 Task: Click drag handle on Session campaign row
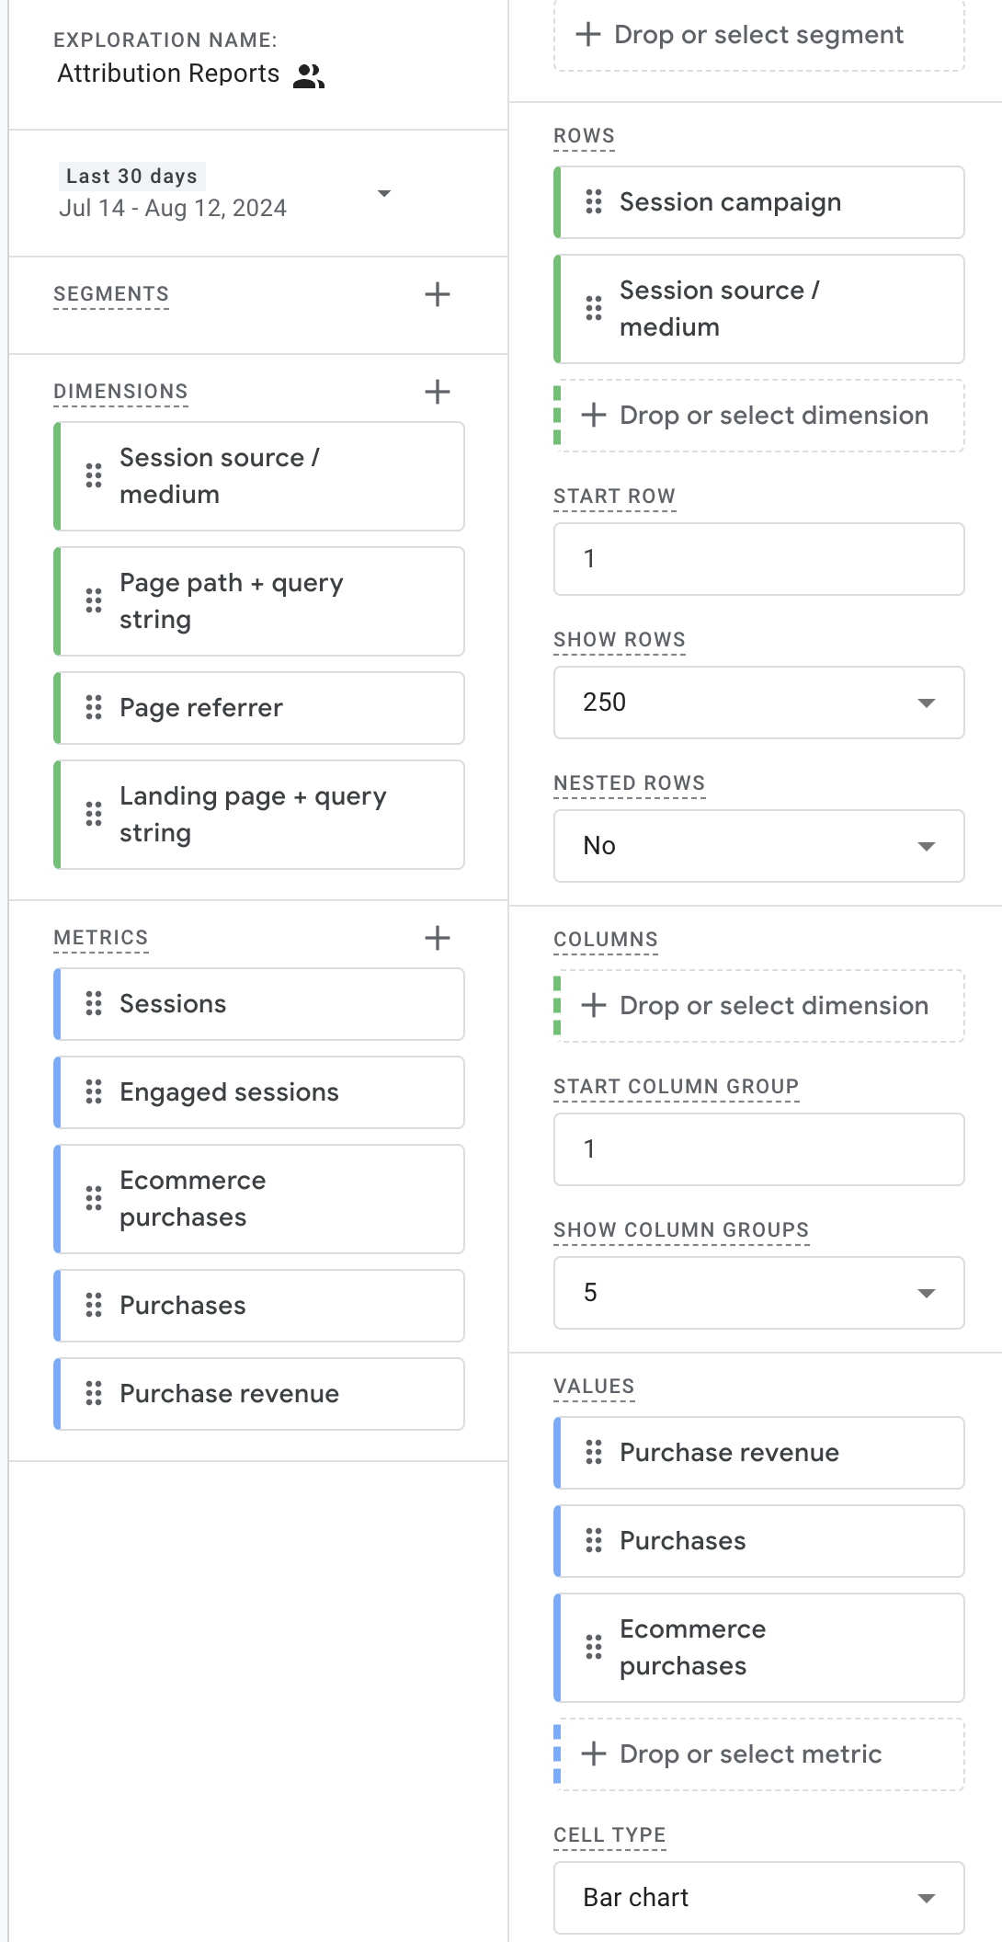click(x=594, y=201)
